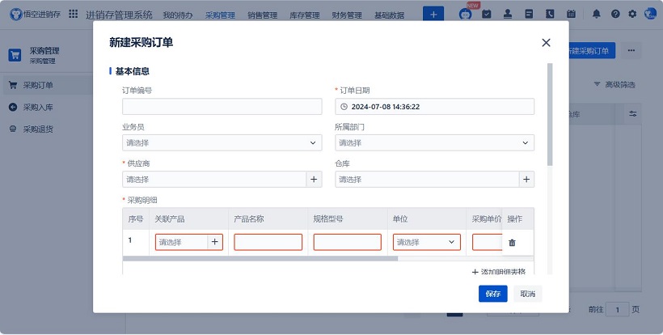Image resolution: width=663 pixels, height=335 pixels.
Task: Open 高级筛选 advanced filter
Action: click(x=614, y=85)
